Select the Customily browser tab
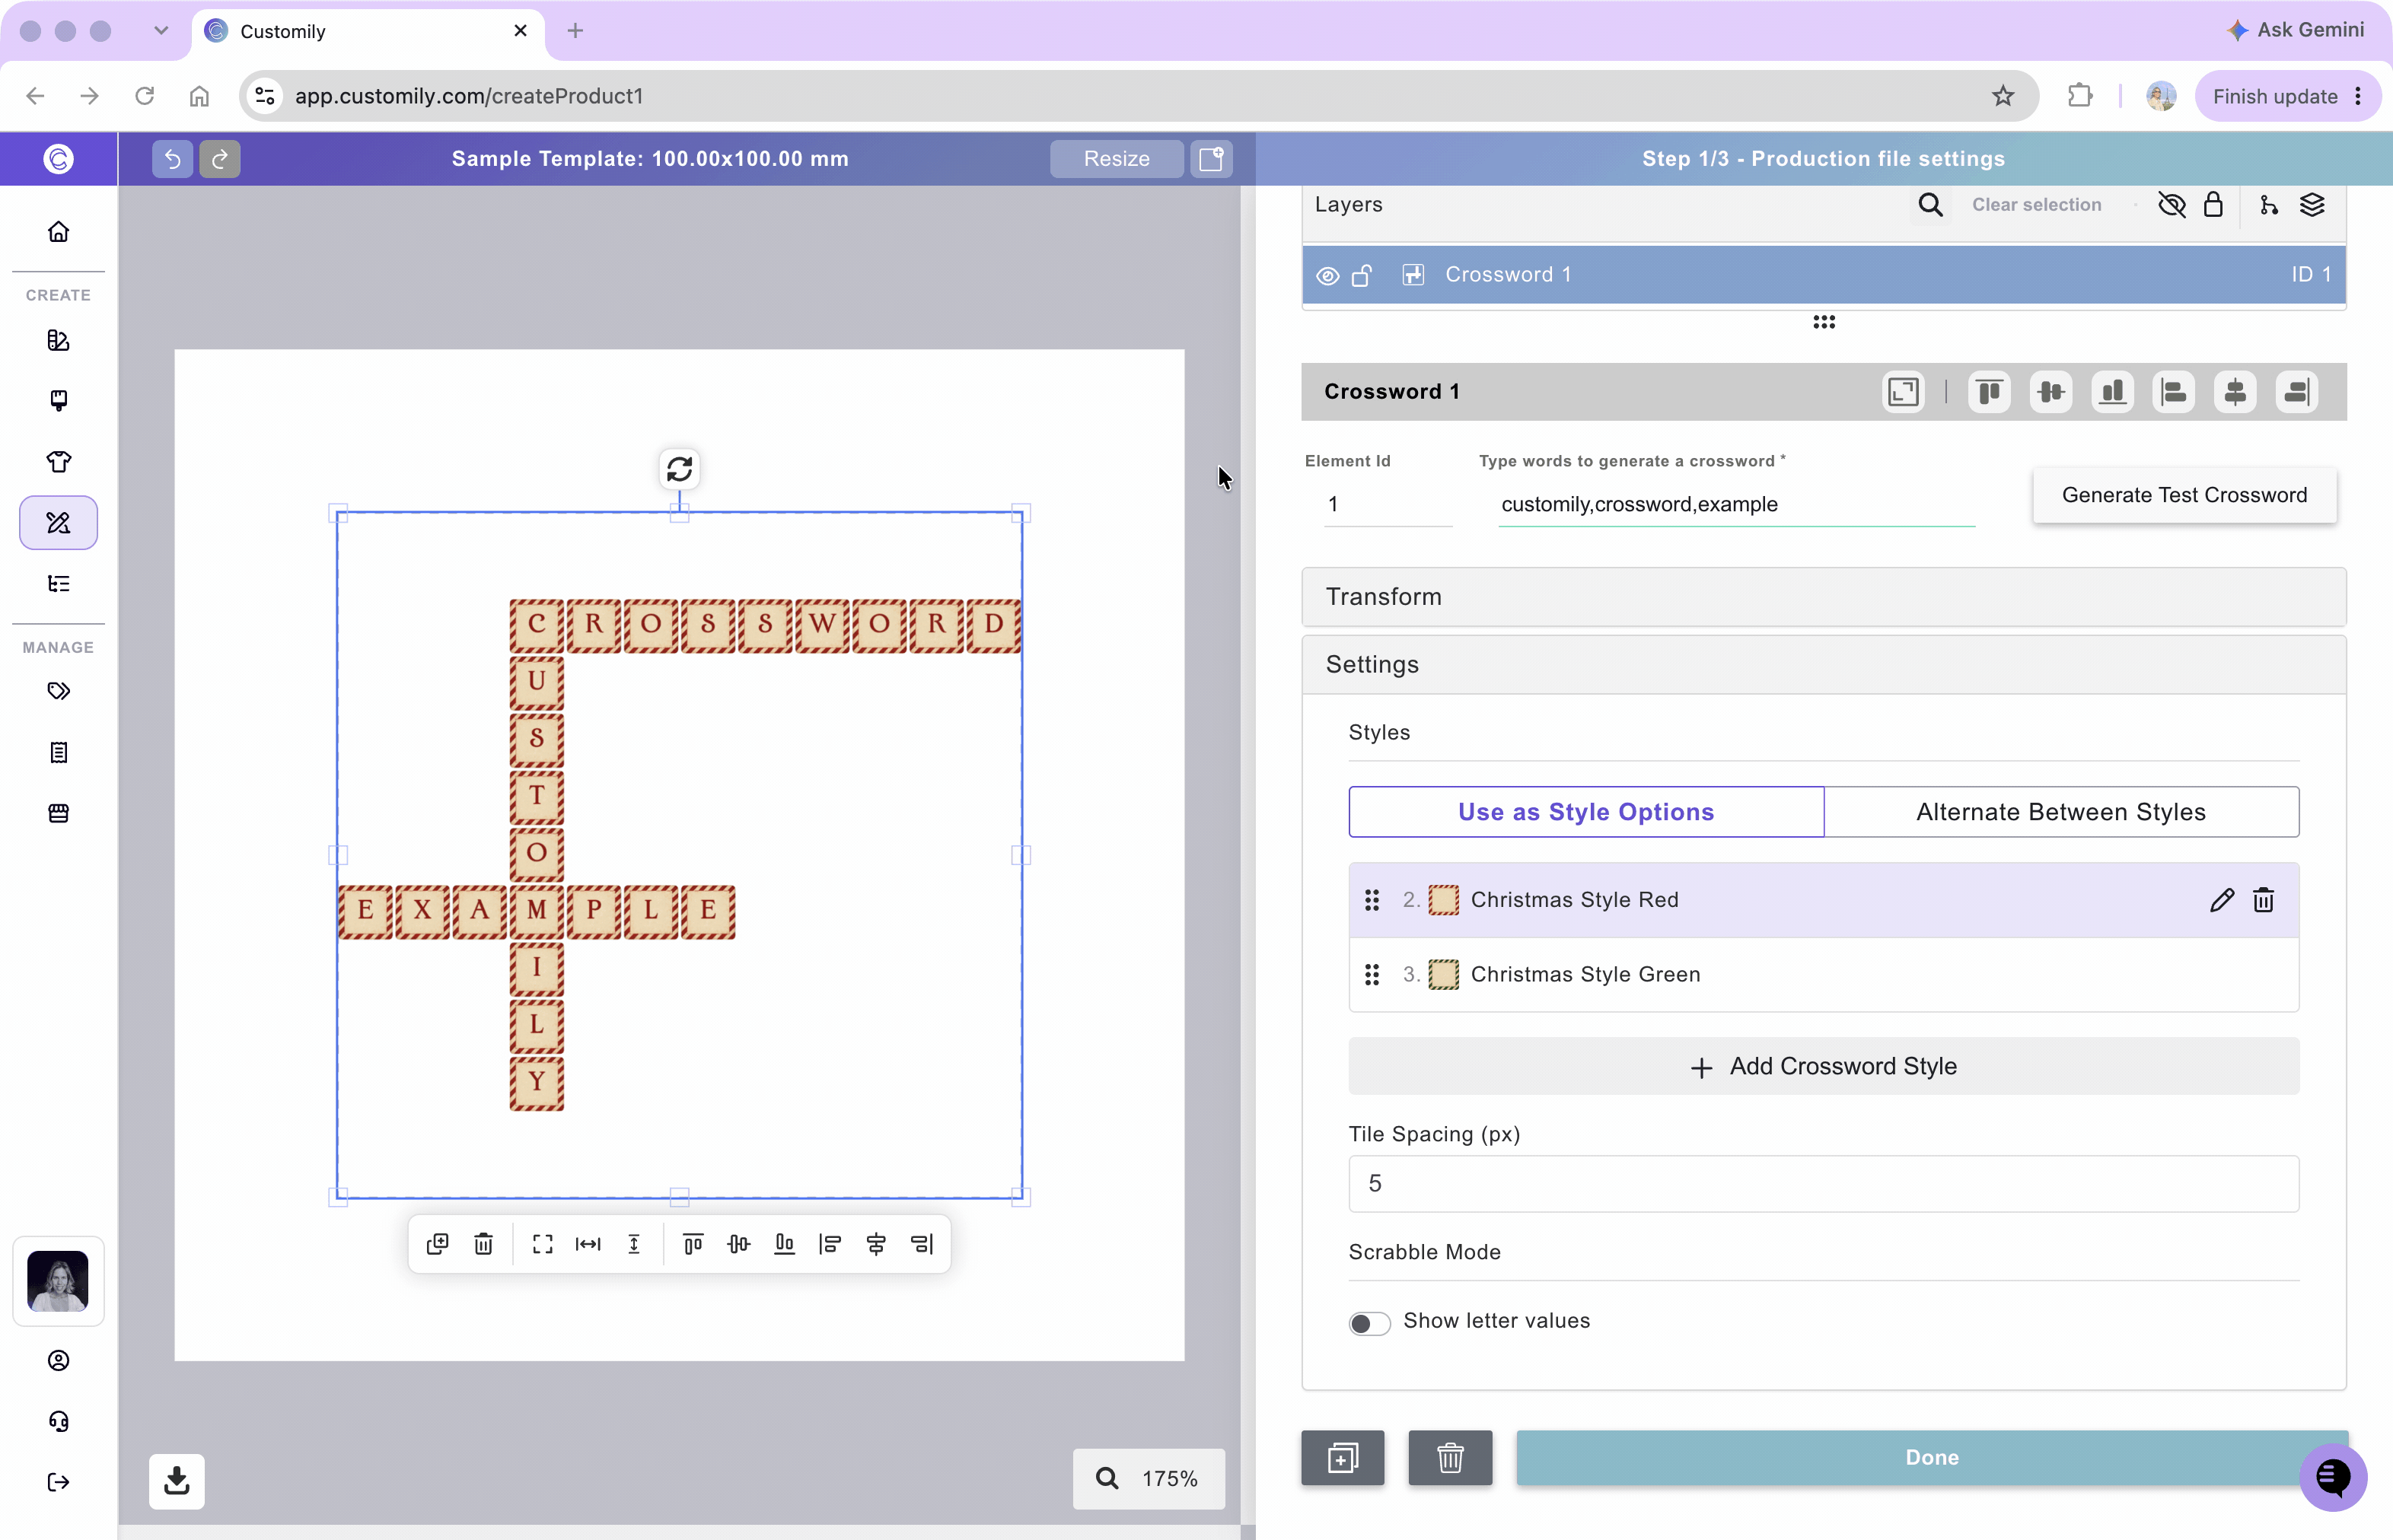Image resolution: width=2393 pixels, height=1540 pixels. click(x=367, y=31)
